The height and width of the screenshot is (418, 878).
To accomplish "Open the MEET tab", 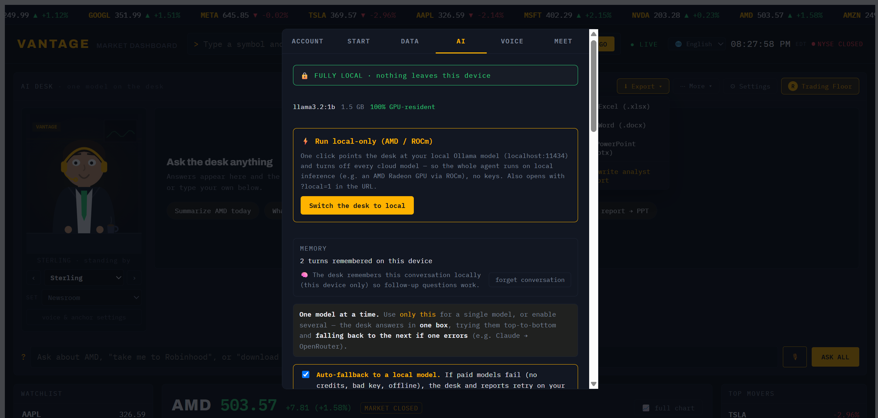I will pos(563,41).
